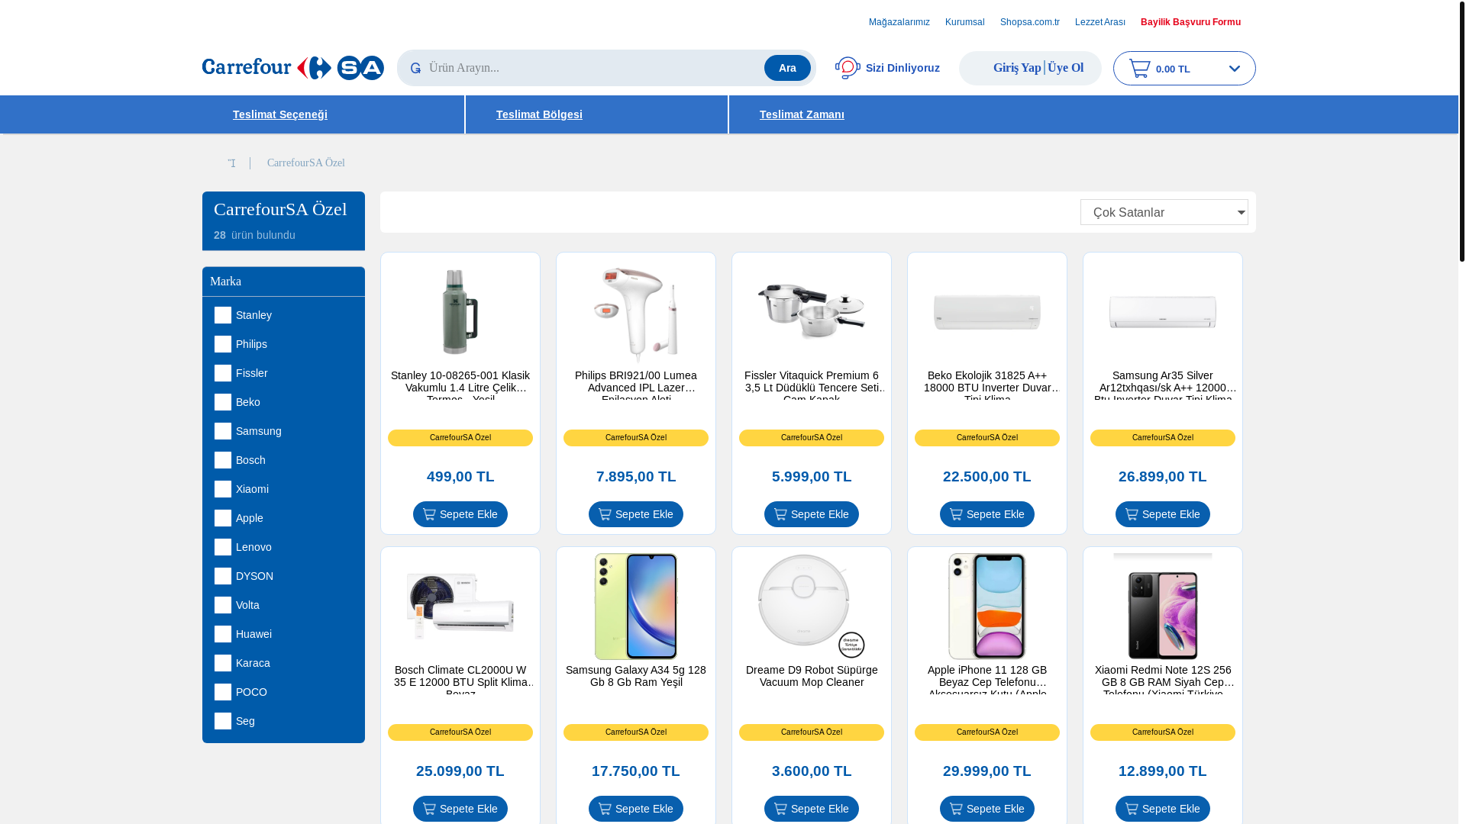Click the shopping cart icon in header
Viewport: 1466px width, 824px height.
click(1140, 68)
